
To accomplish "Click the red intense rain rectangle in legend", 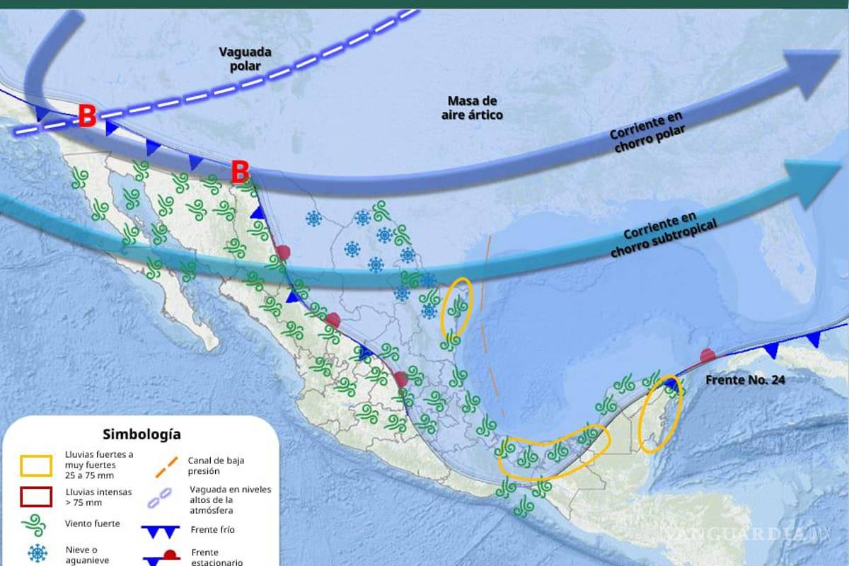I will [36, 497].
